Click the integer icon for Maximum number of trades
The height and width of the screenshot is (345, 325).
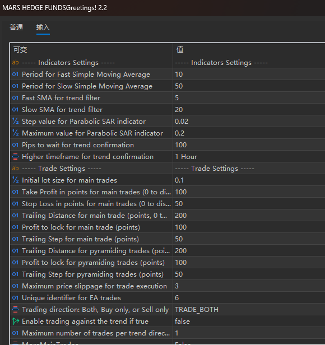(16, 333)
